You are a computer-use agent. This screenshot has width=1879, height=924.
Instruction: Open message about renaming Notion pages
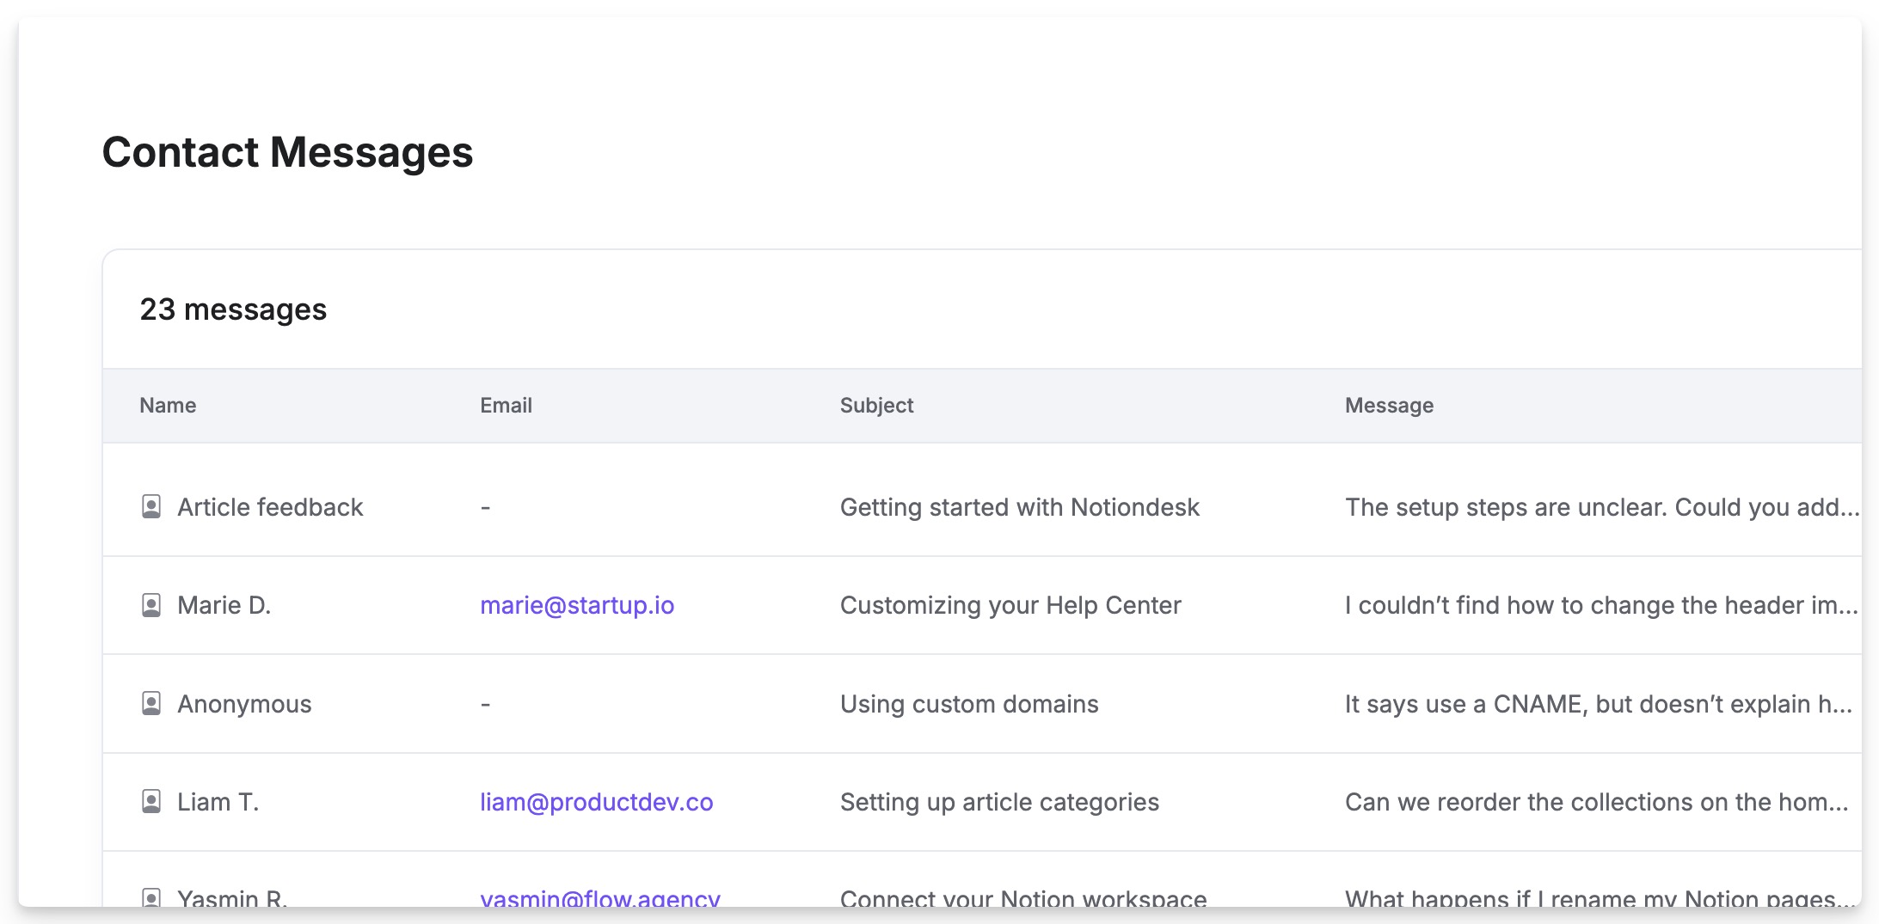(1600, 898)
